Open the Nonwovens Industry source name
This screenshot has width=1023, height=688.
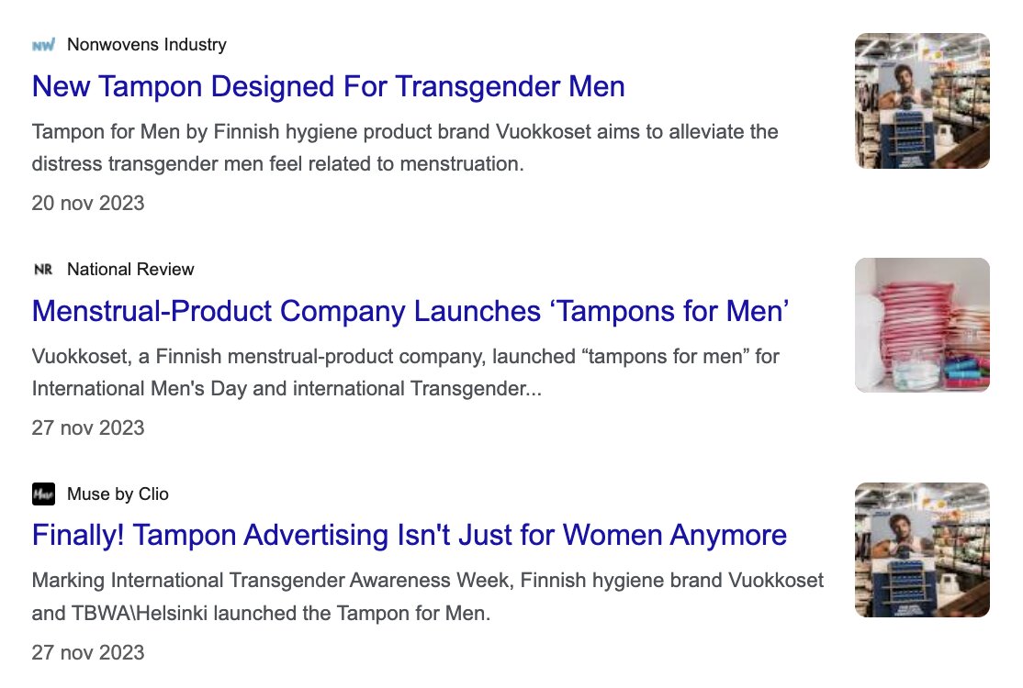(146, 45)
